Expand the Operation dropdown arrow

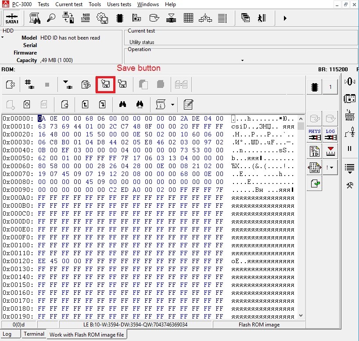(242, 61)
